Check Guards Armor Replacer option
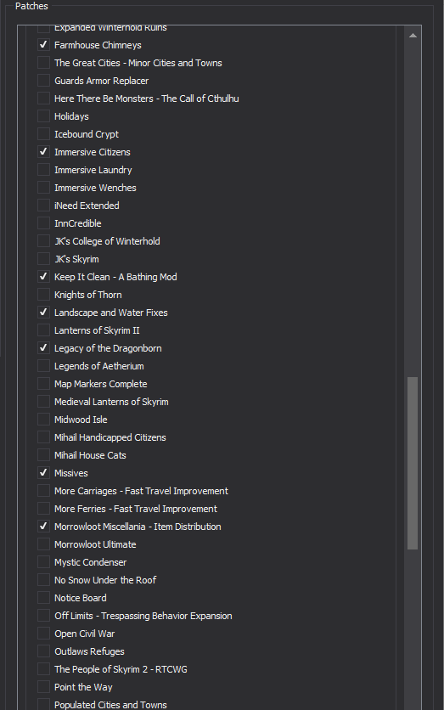 point(43,81)
